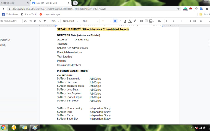Activate the paint format tool
This screenshot has width=210, height=131.
pos(45,21)
